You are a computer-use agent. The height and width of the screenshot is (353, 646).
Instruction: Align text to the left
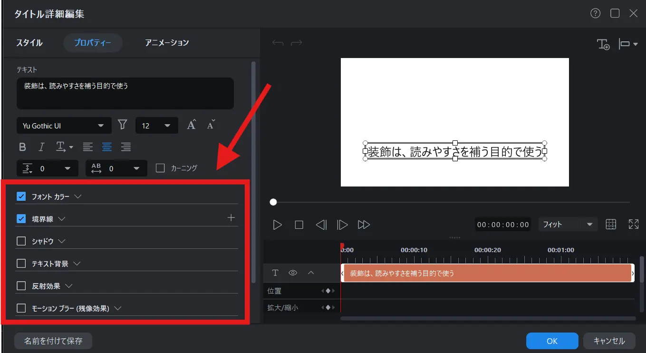[x=87, y=147]
